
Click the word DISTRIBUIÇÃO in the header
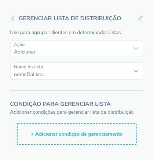coord(100,18)
